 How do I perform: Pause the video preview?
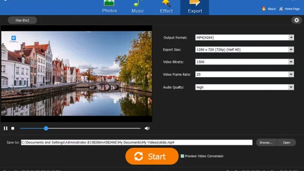[6, 128]
